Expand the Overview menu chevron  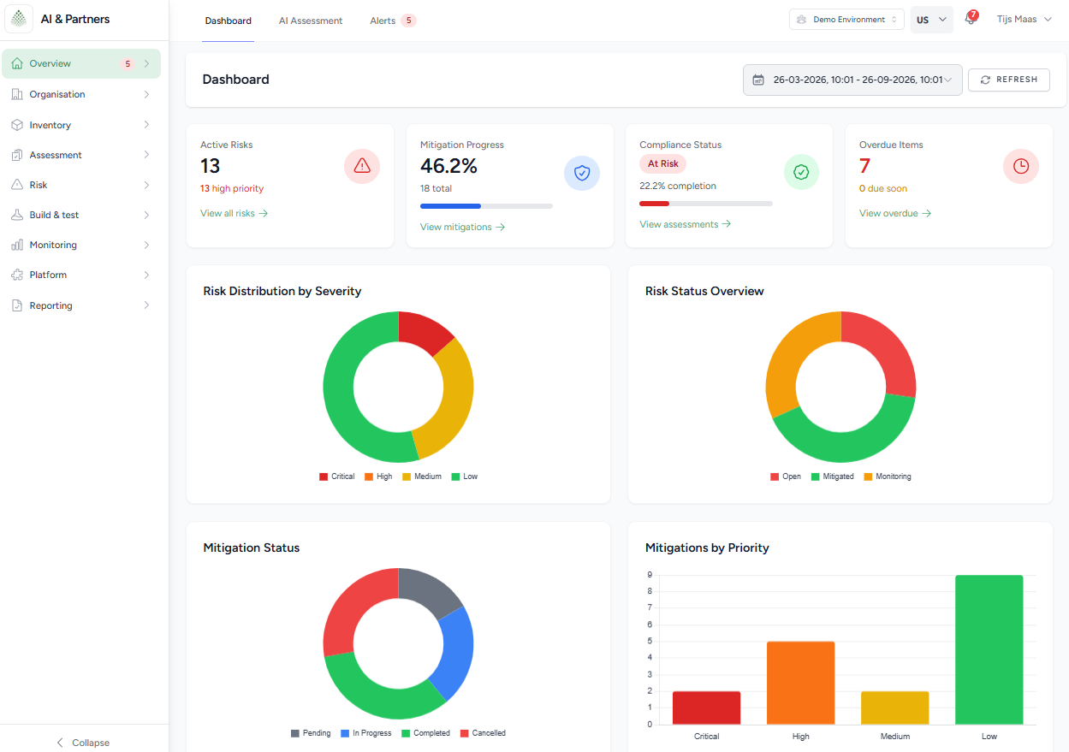147,63
